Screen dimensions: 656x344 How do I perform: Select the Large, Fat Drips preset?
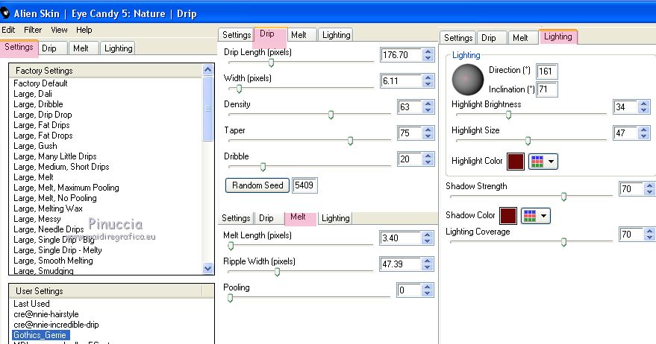[x=41, y=125]
